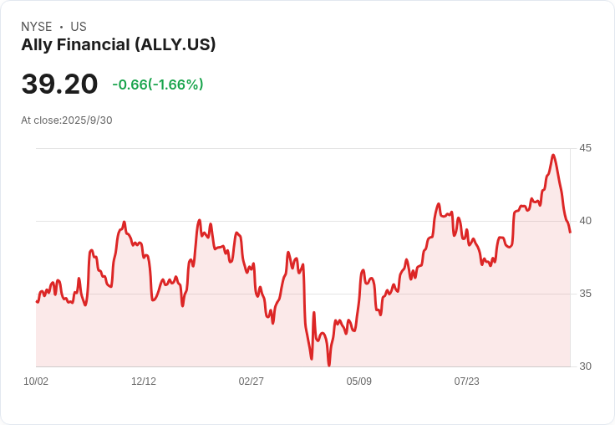Click the Ally Financial (ALLY.US) title
The width and height of the screenshot is (615, 425).
point(119,45)
